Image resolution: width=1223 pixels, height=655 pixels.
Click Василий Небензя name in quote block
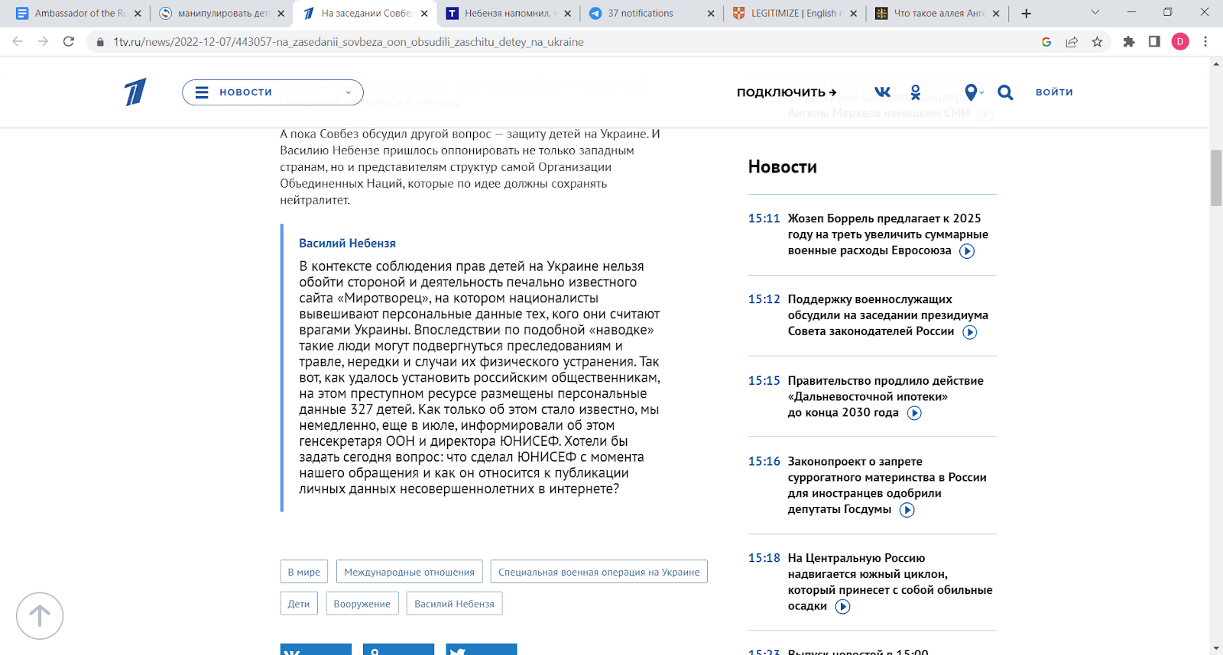347,244
